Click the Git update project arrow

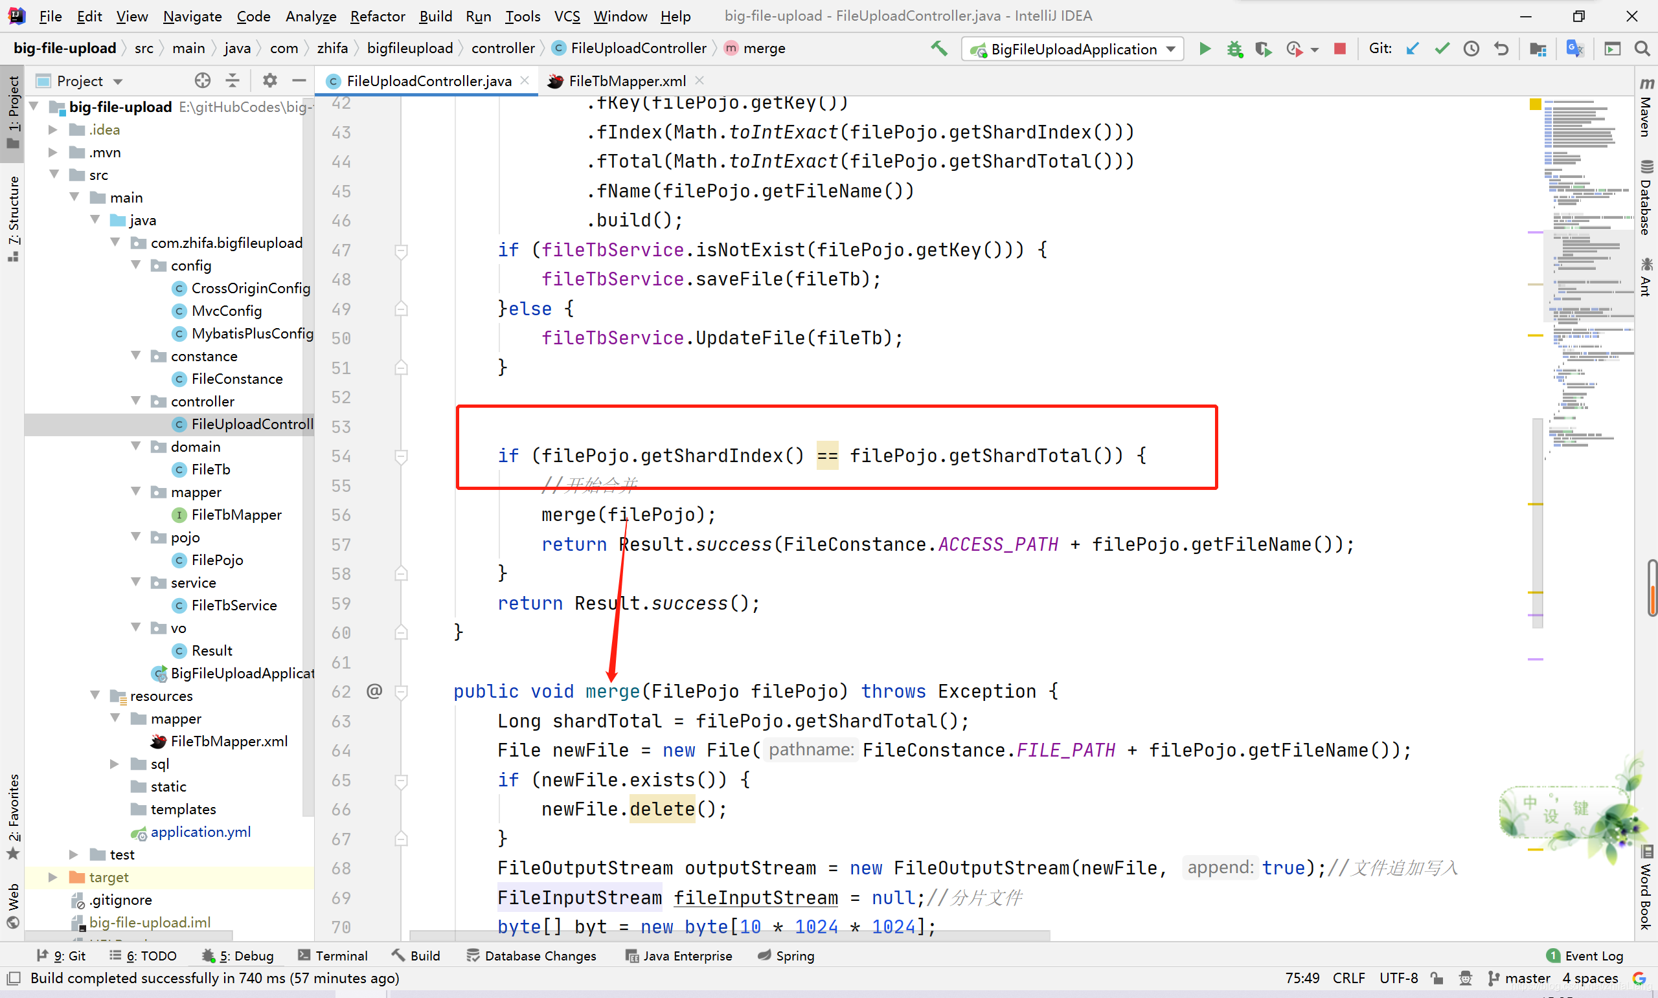click(1413, 49)
